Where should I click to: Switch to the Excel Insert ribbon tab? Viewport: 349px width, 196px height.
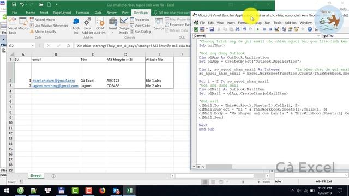(44, 13)
